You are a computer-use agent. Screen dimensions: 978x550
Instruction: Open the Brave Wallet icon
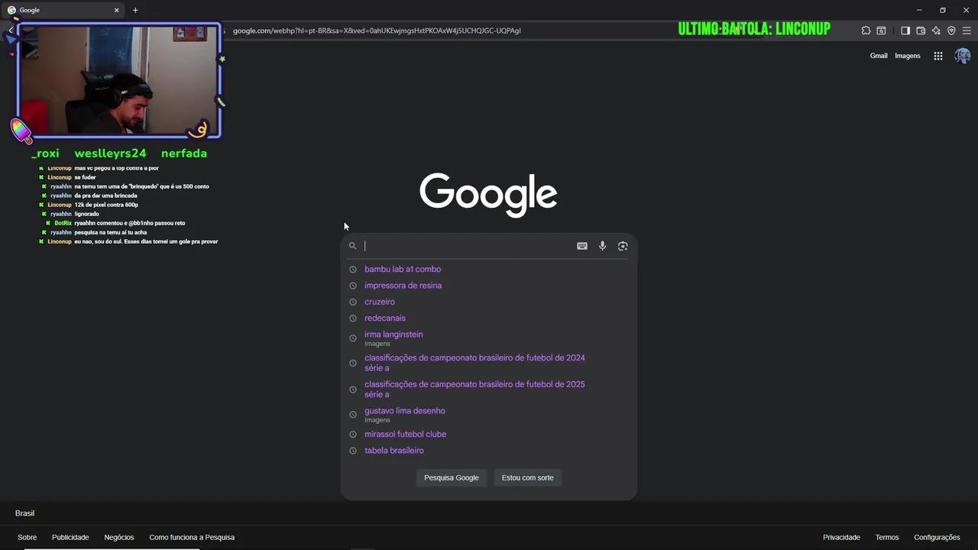coord(921,31)
